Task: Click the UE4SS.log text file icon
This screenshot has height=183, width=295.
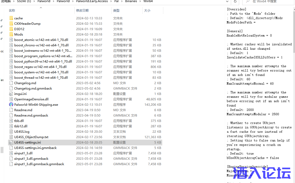Action: coord(11,132)
